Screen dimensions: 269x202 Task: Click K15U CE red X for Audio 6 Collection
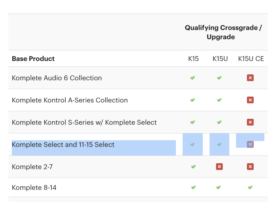pos(250,78)
